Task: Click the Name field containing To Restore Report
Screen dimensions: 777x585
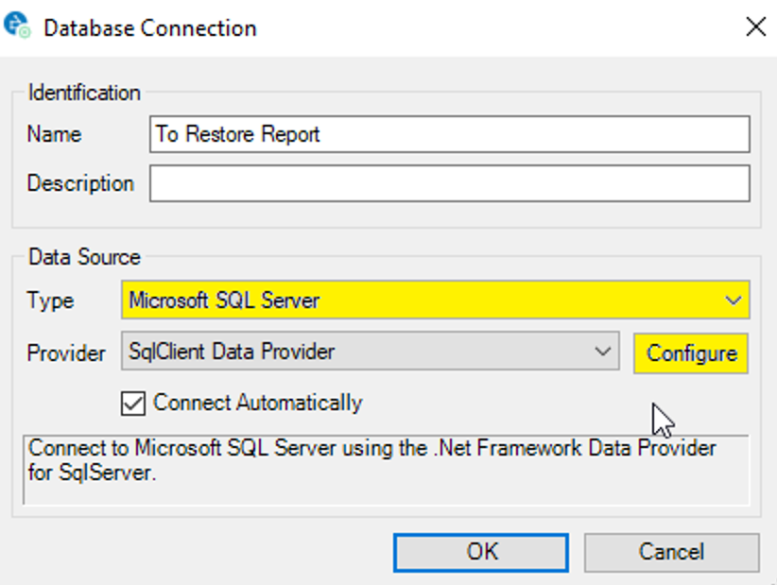Action: [449, 134]
